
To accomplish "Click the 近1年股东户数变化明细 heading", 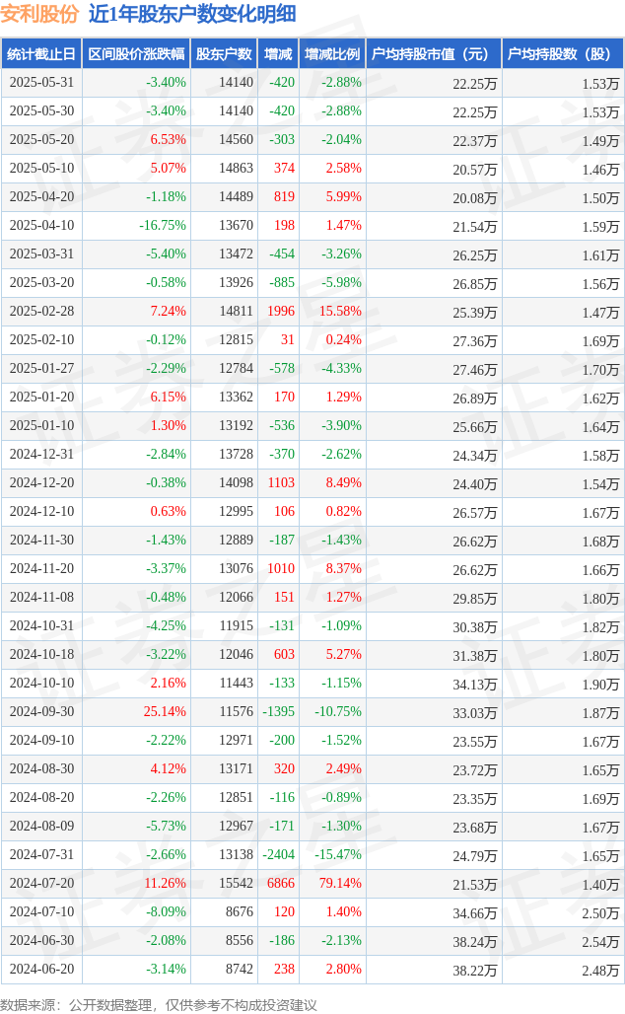I will point(192,14).
